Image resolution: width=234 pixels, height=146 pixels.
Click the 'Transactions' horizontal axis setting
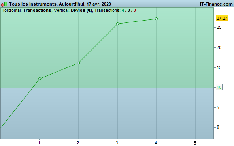[x=37, y=10]
